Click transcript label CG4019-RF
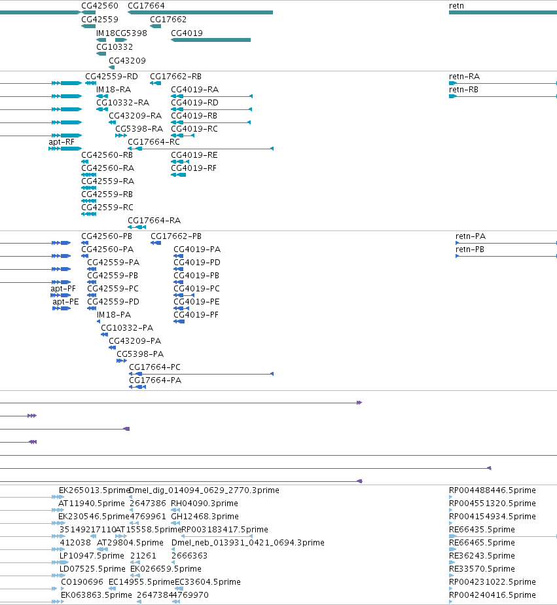557x605 pixels. click(194, 168)
